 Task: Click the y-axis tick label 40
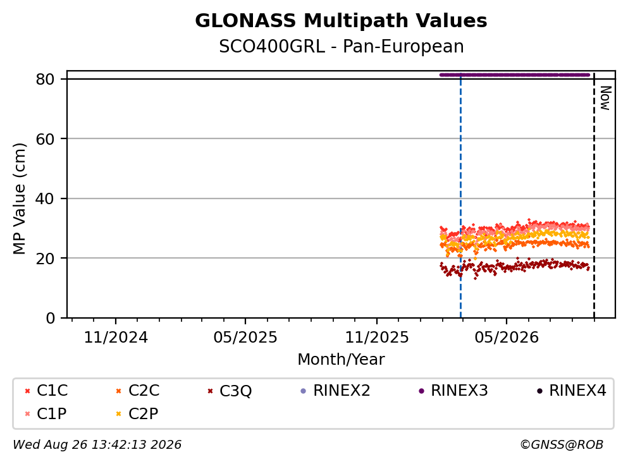(45, 198)
